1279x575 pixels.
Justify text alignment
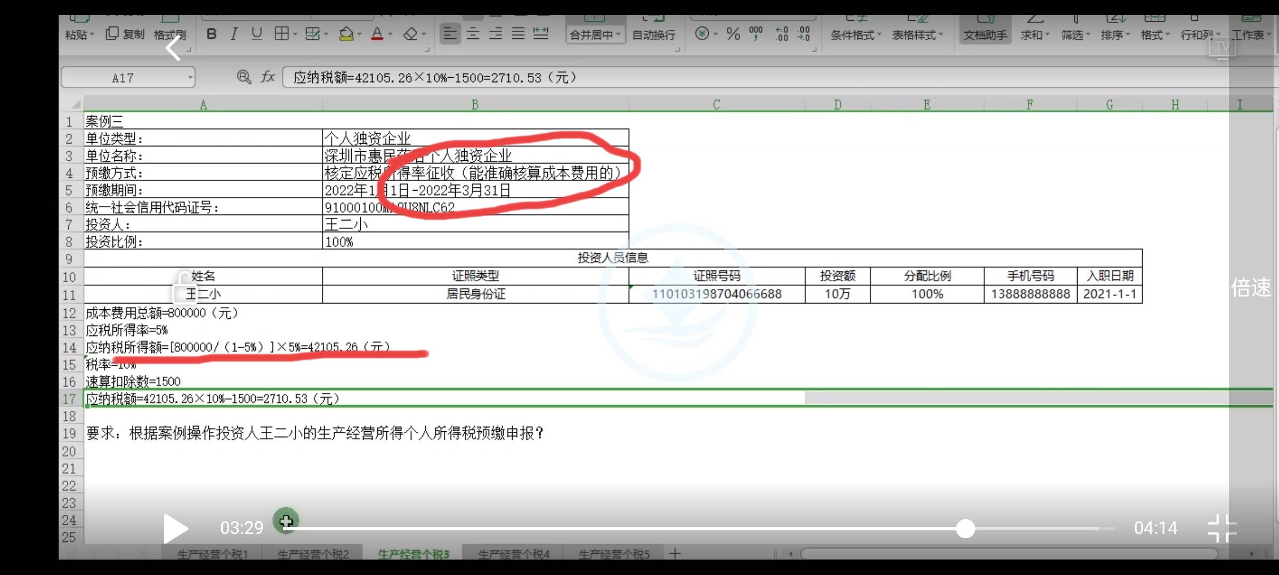click(518, 34)
